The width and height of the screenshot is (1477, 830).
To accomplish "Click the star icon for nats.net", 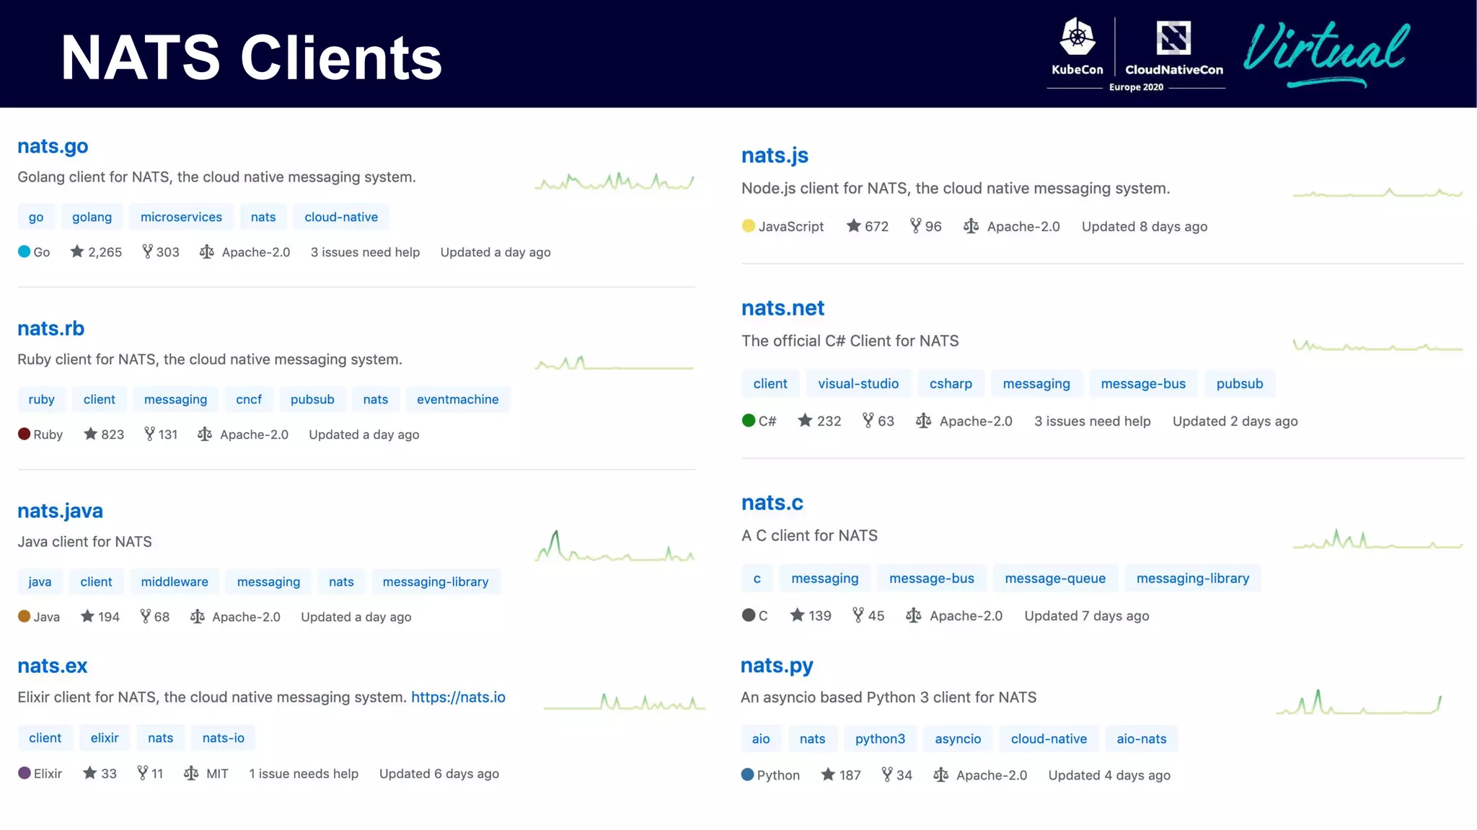I will [x=805, y=420].
